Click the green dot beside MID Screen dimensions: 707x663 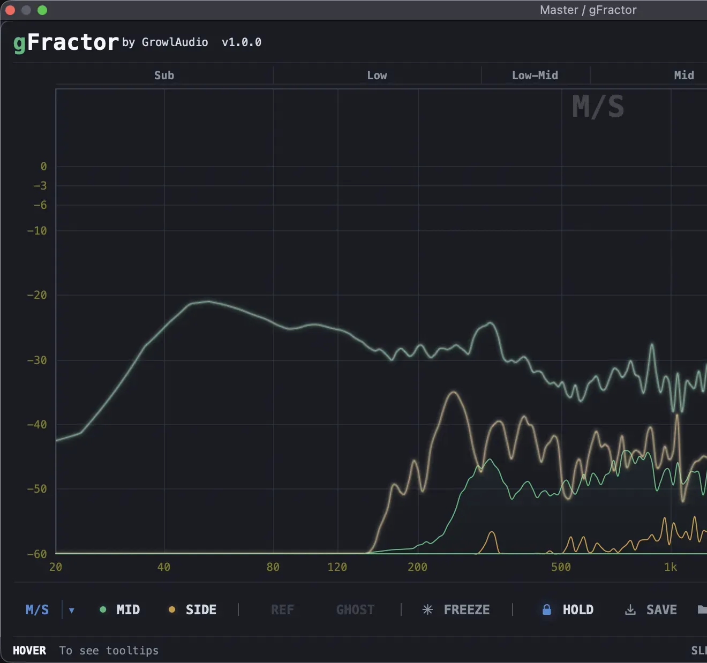(x=102, y=609)
